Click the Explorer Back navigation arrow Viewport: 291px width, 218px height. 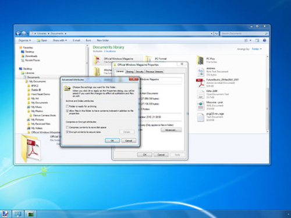18,34
